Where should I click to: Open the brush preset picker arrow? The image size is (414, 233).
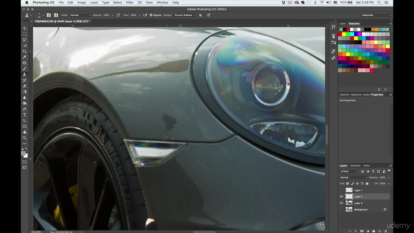(x=43, y=16)
